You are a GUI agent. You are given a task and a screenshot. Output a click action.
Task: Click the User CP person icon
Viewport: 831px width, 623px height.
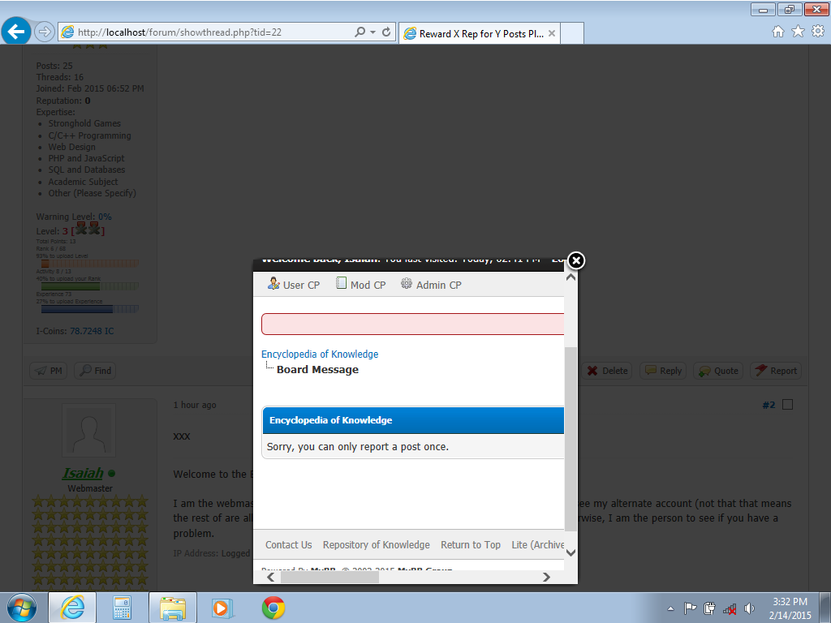tap(273, 283)
